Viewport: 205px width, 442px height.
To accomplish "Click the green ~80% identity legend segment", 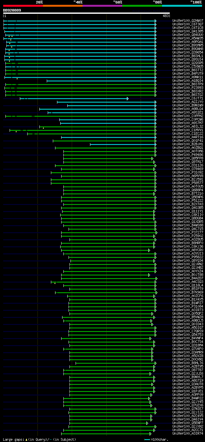I will tap(142, 5).
